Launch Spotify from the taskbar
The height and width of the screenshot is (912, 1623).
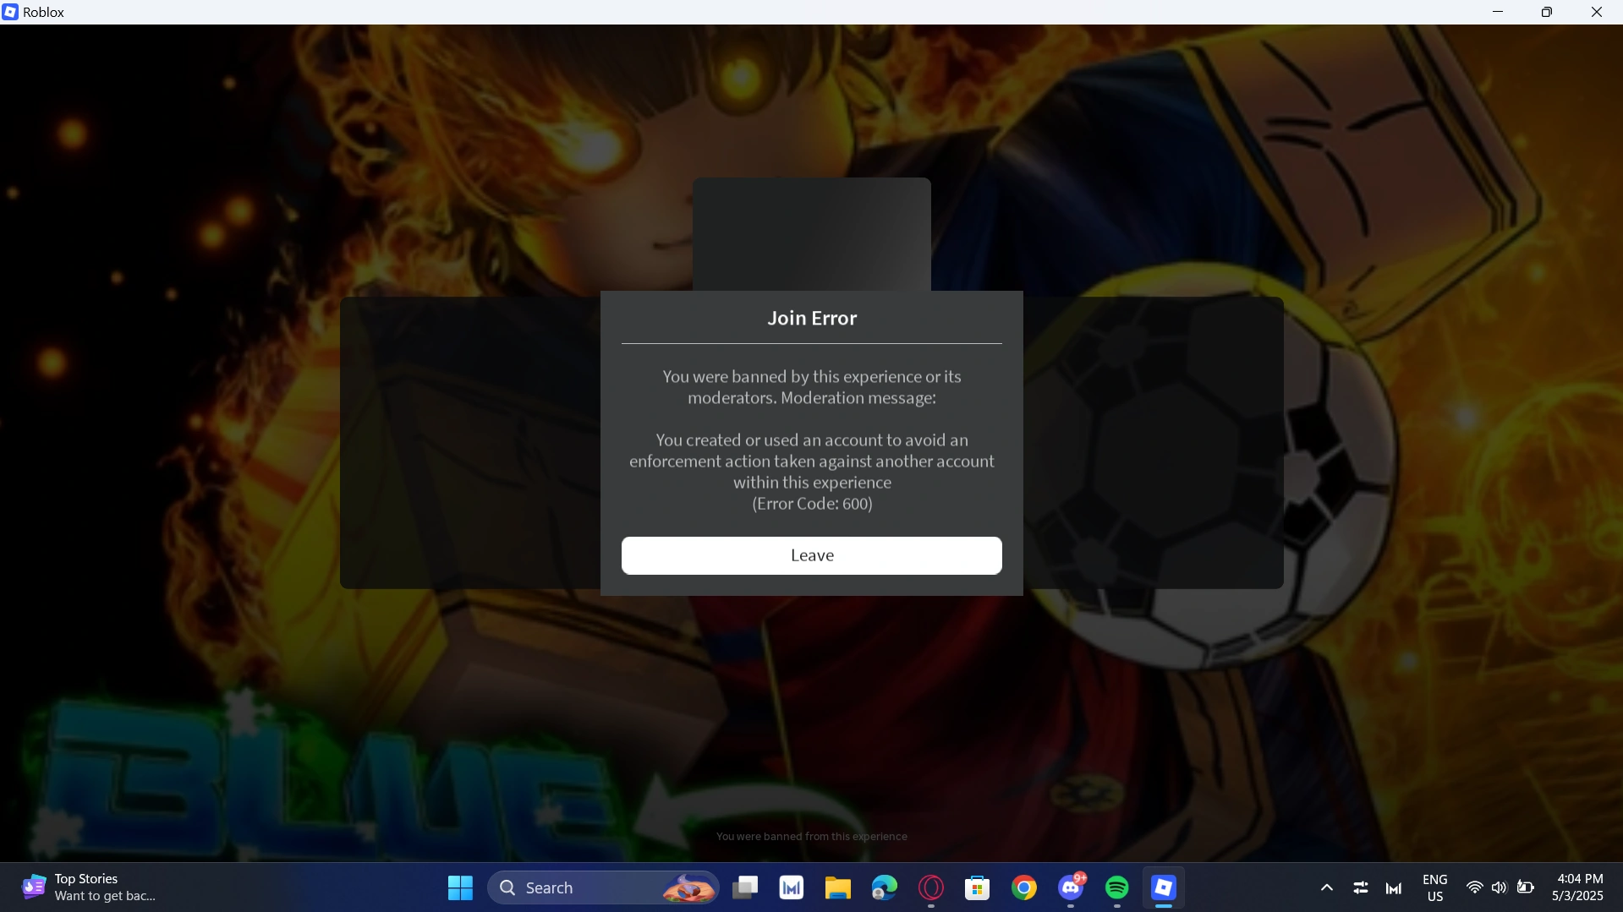point(1117,887)
